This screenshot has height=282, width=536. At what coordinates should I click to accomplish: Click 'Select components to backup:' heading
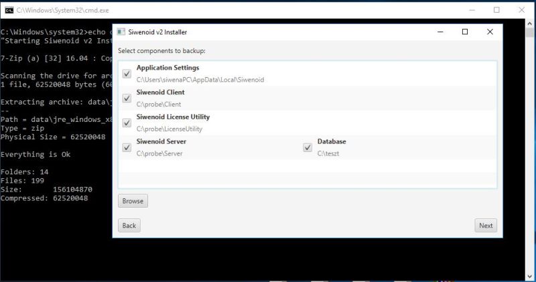click(161, 51)
